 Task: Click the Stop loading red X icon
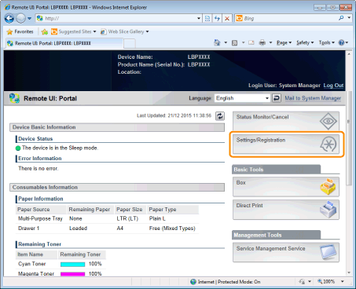(227, 18)
